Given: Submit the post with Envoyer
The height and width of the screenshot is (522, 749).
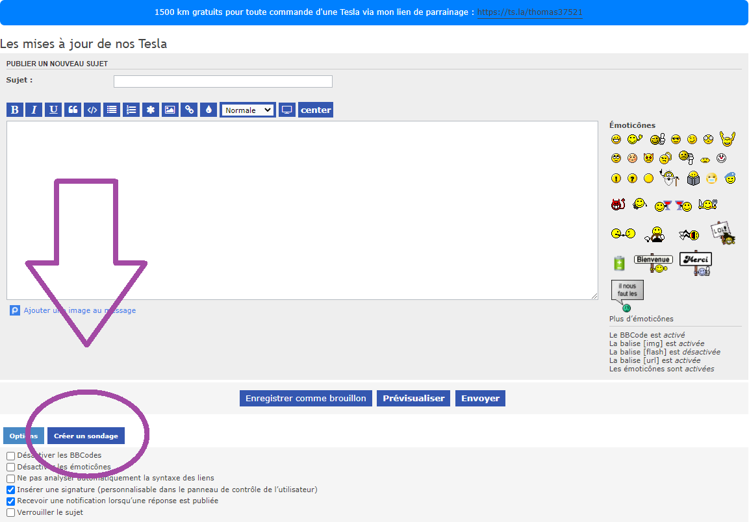Looking at the screenshot, I should (480, 398).
